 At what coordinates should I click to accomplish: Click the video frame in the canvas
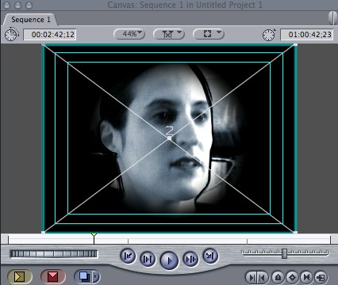(169, 139)
